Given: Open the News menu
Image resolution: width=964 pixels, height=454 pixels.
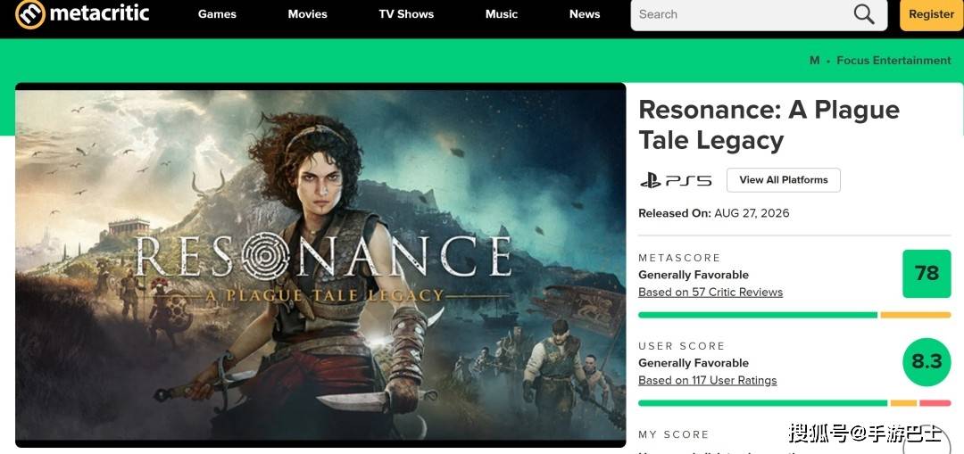Looking at the screenshot, I should (x=585, y=14).
